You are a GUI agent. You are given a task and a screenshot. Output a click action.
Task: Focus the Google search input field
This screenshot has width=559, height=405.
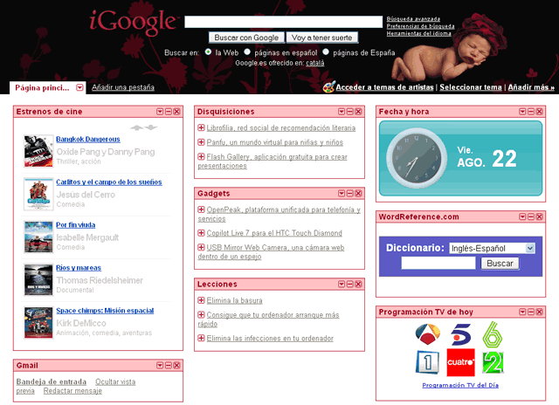[x=283, y=22]
